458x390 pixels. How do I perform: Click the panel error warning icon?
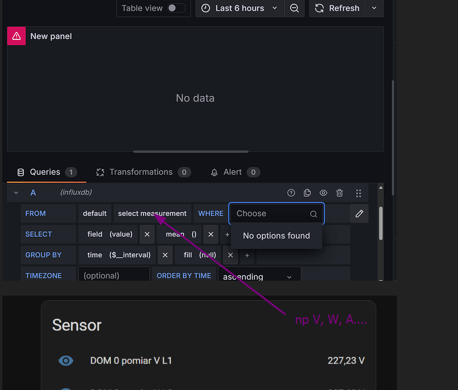coord(17,36)
